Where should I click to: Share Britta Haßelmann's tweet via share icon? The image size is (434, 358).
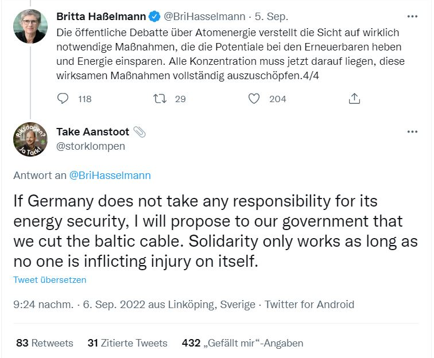click(354, 99)
